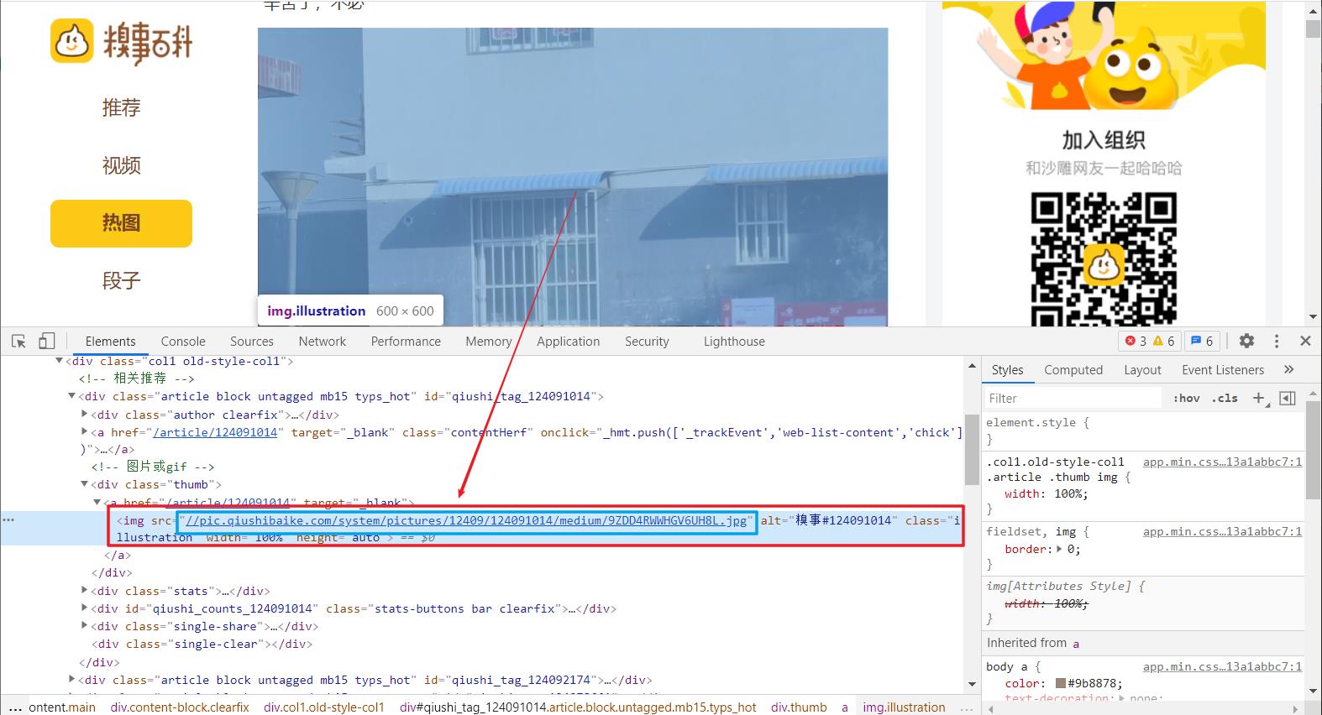Image resolution: width=1322 pixels, height=715 pixels.
Task: Focus the styles Filter input
Action: [x=1075, y=398]
